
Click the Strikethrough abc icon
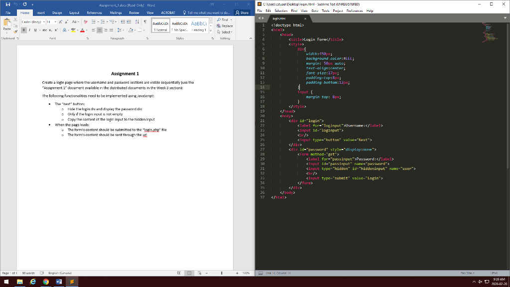[x=44, y=30]
